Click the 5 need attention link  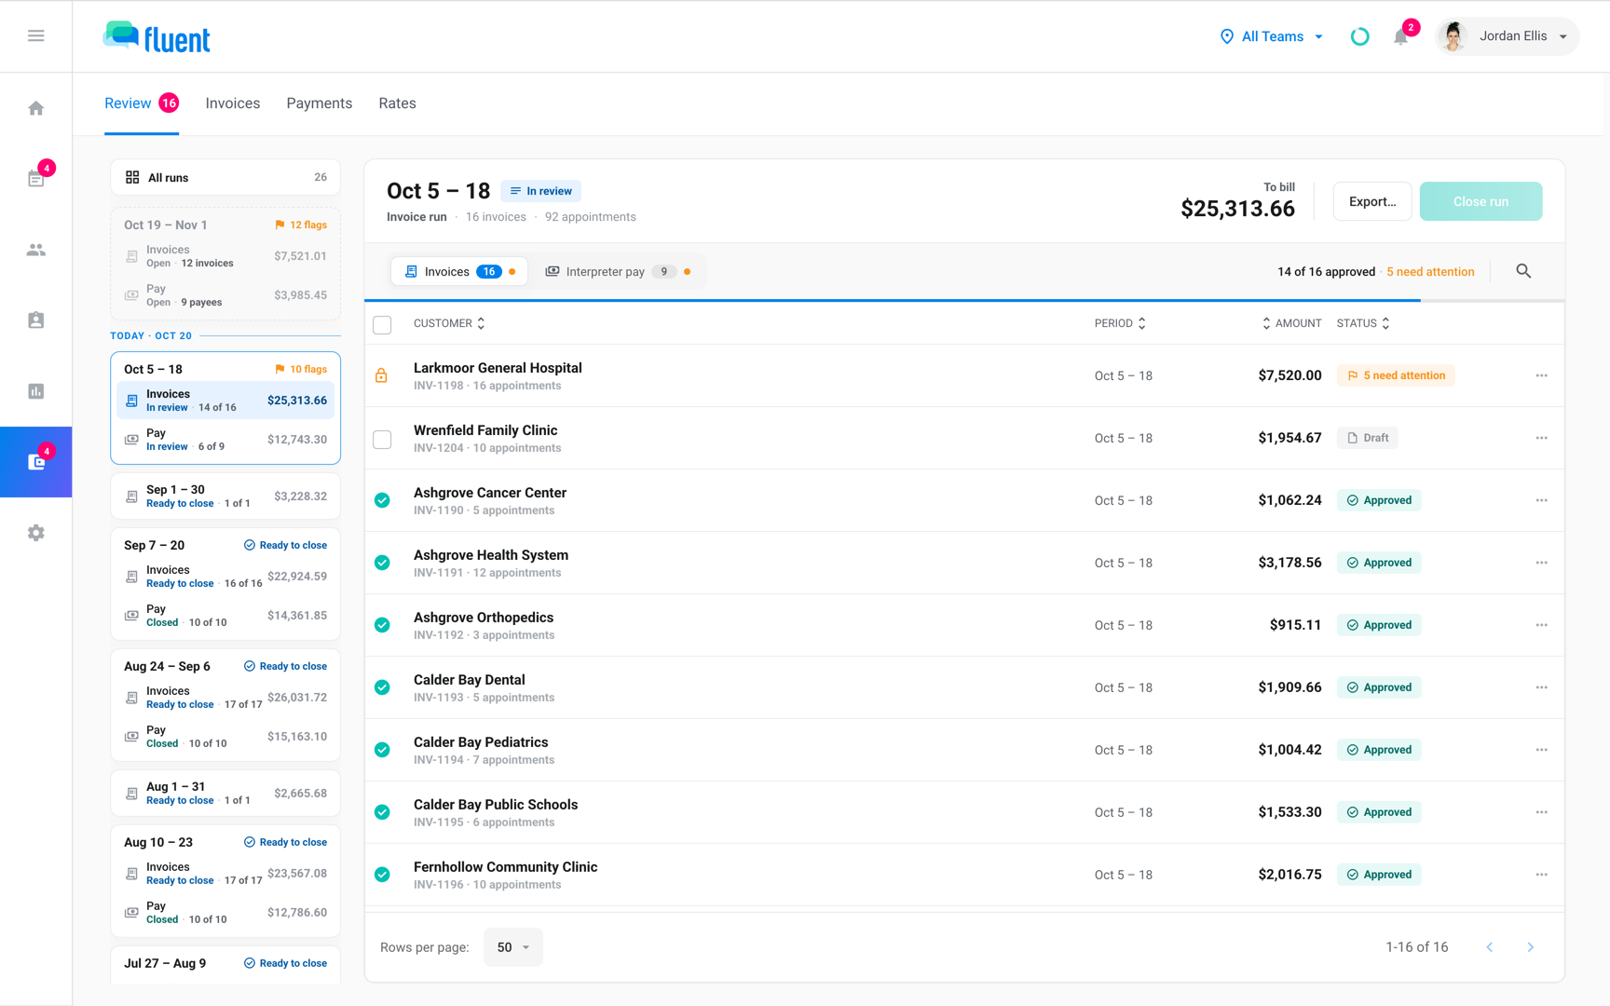click(x=1430, y=272)
